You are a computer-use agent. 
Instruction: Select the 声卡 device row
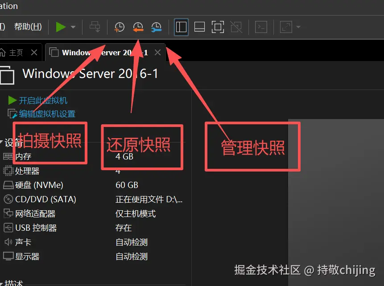[x=93, y=242]
